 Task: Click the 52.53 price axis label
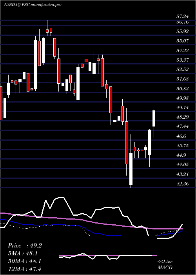(182, 69)
